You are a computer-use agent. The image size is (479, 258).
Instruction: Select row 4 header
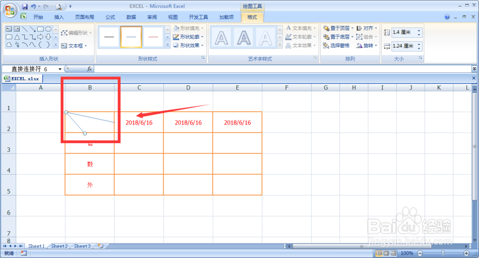pyautogui.click(x=9, y=164)
